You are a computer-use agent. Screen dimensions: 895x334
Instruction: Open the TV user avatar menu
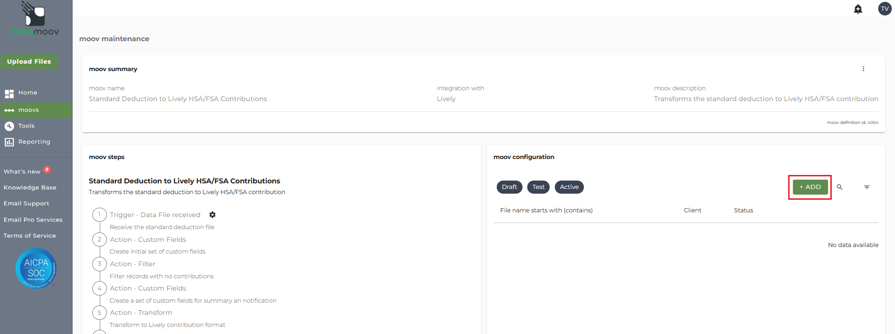coord(885,8)
